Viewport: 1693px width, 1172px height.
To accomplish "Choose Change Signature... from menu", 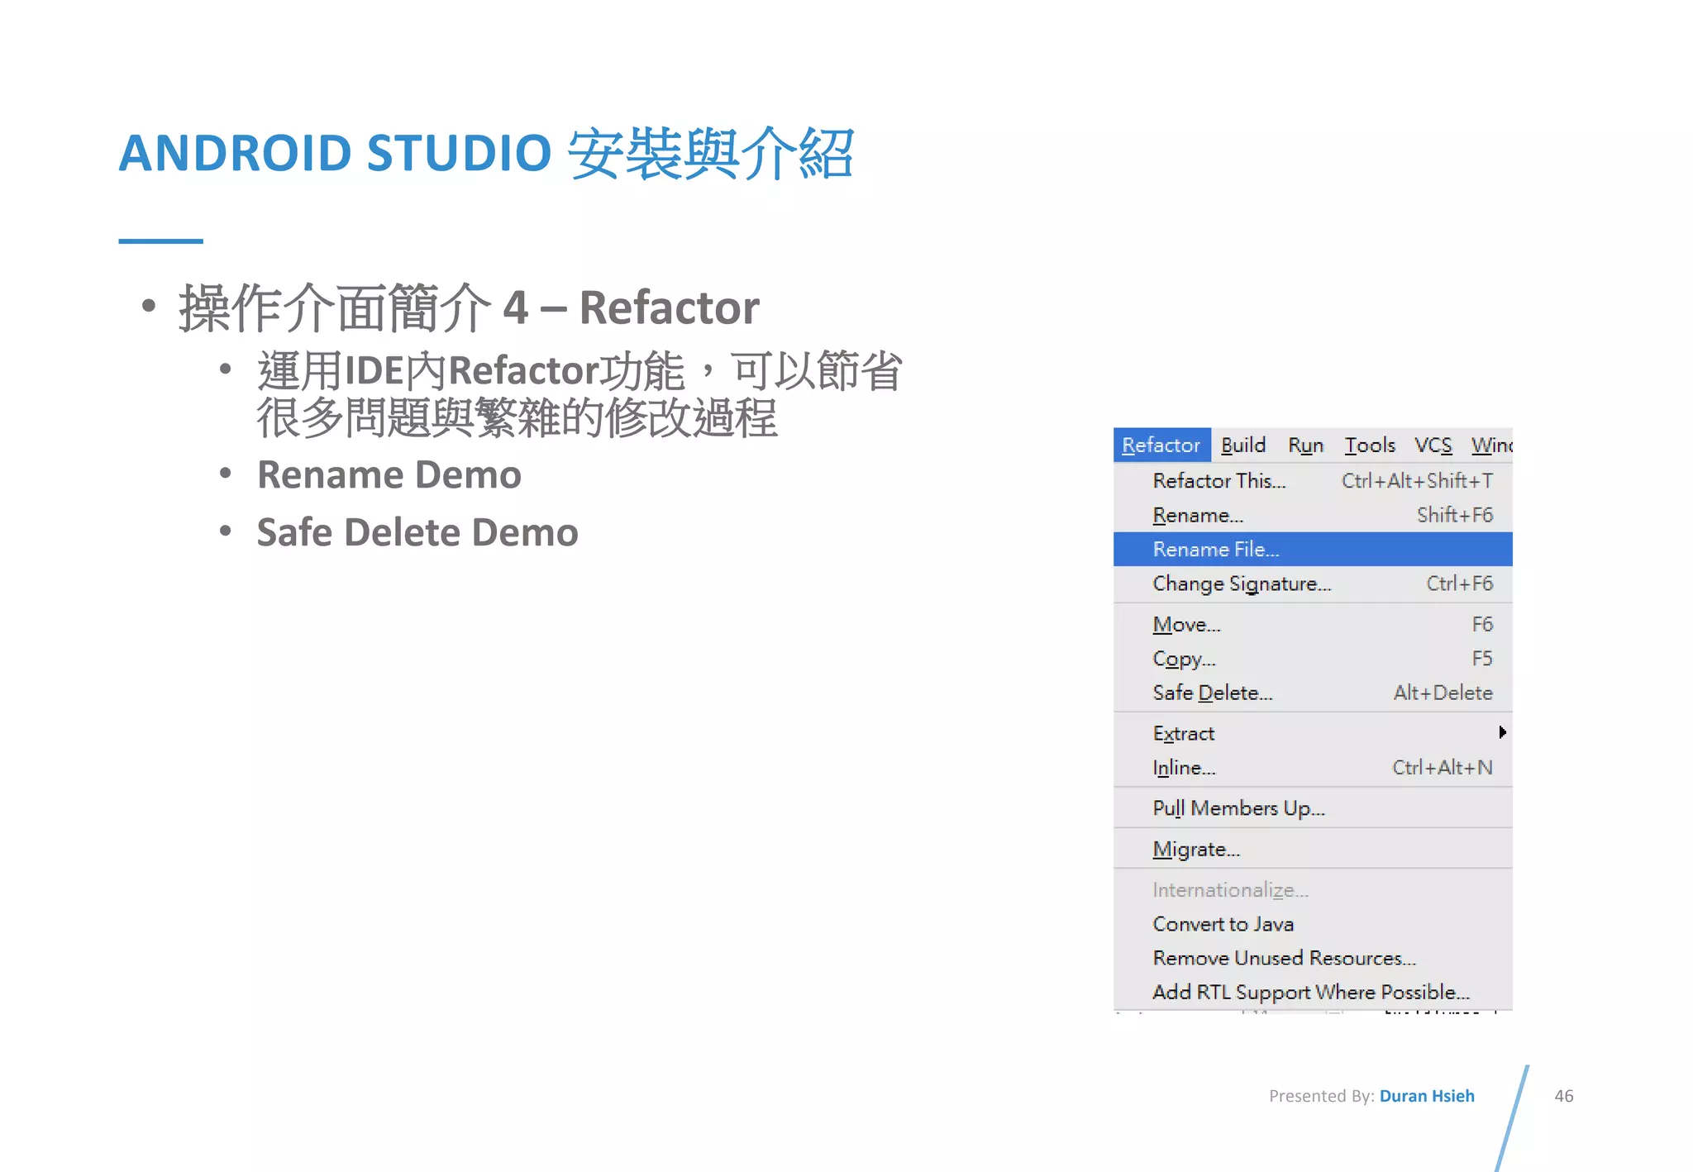I will tap(1313, 584).
